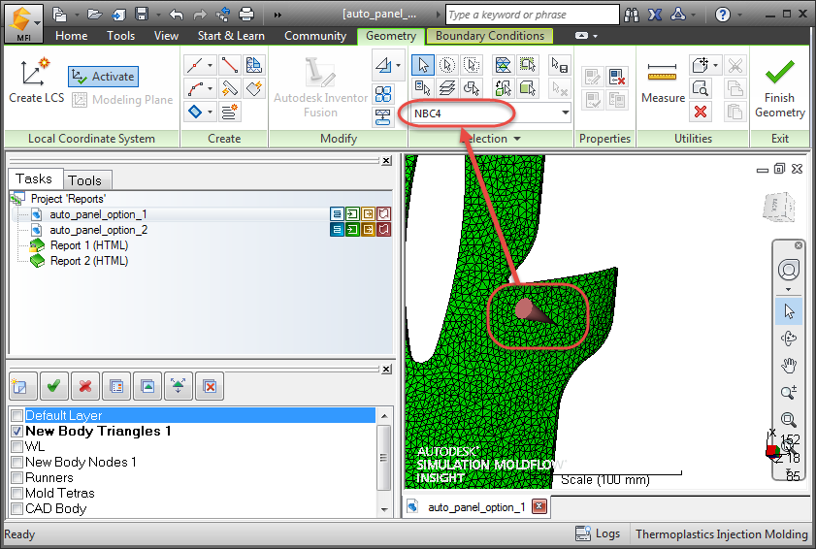Click the magnifier-on-cube query entities icon
This screenshot has height=549, width=816.
pyautogui.click(x=700, y=88)
